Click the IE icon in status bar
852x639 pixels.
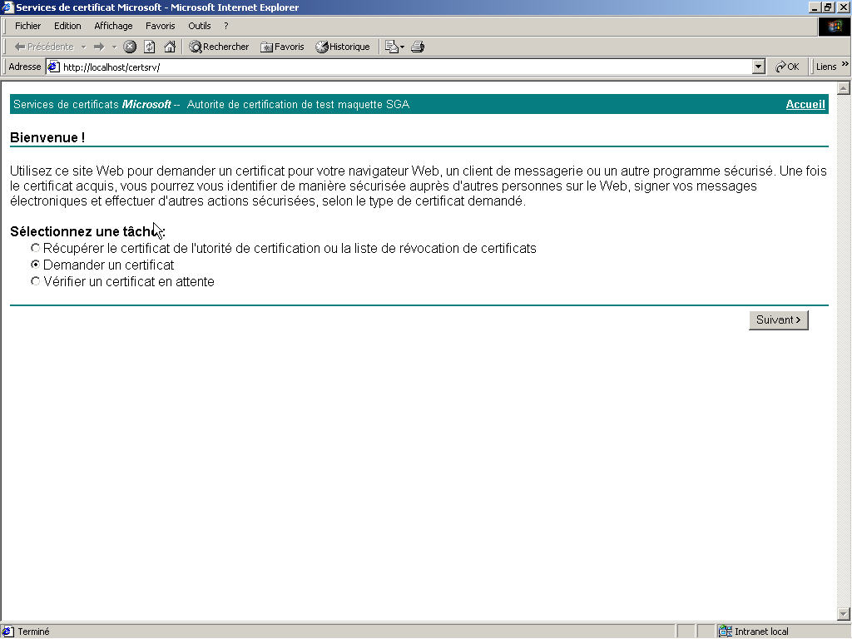pos(7,632)
